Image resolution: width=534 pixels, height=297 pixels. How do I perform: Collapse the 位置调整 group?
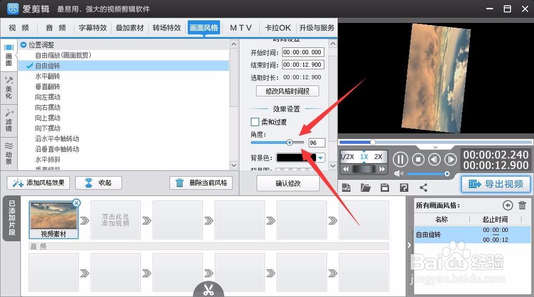23,45
